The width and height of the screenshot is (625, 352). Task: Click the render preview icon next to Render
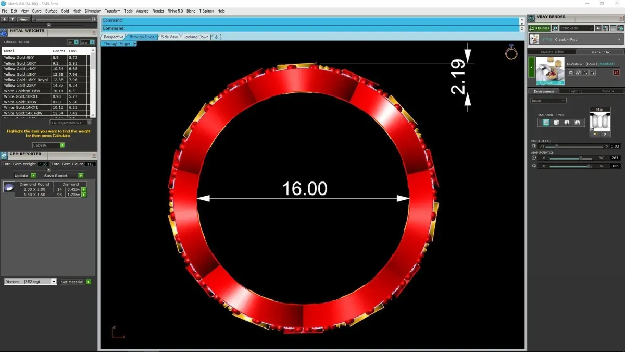coord(555,28)
